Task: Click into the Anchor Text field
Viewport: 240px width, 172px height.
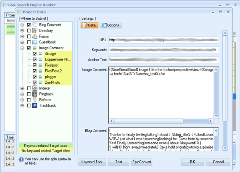Action: pos(164,60)
